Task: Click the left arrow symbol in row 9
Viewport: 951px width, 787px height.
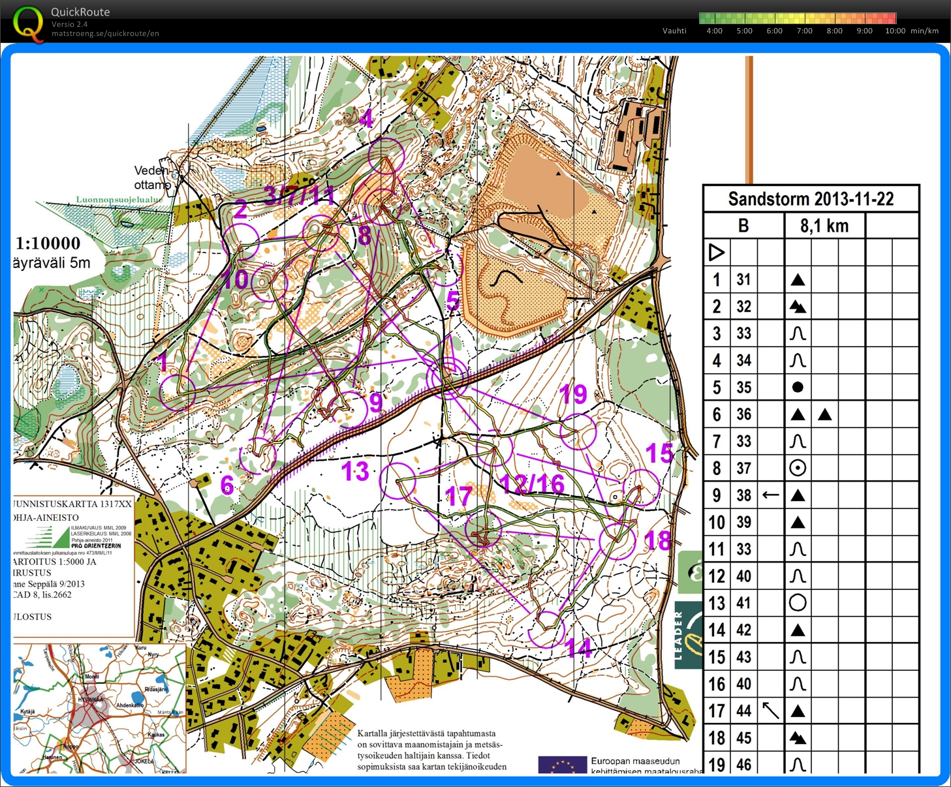Action: coord(770,495)
